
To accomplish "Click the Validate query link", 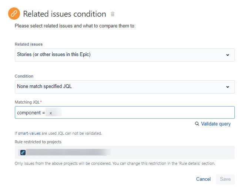I will pyautogui.click(x=216, y=124).
